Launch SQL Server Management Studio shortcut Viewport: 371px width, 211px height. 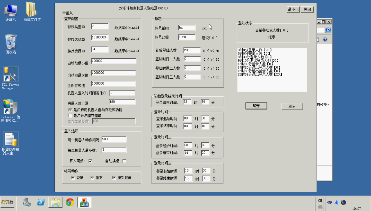(x=11, y=77)
